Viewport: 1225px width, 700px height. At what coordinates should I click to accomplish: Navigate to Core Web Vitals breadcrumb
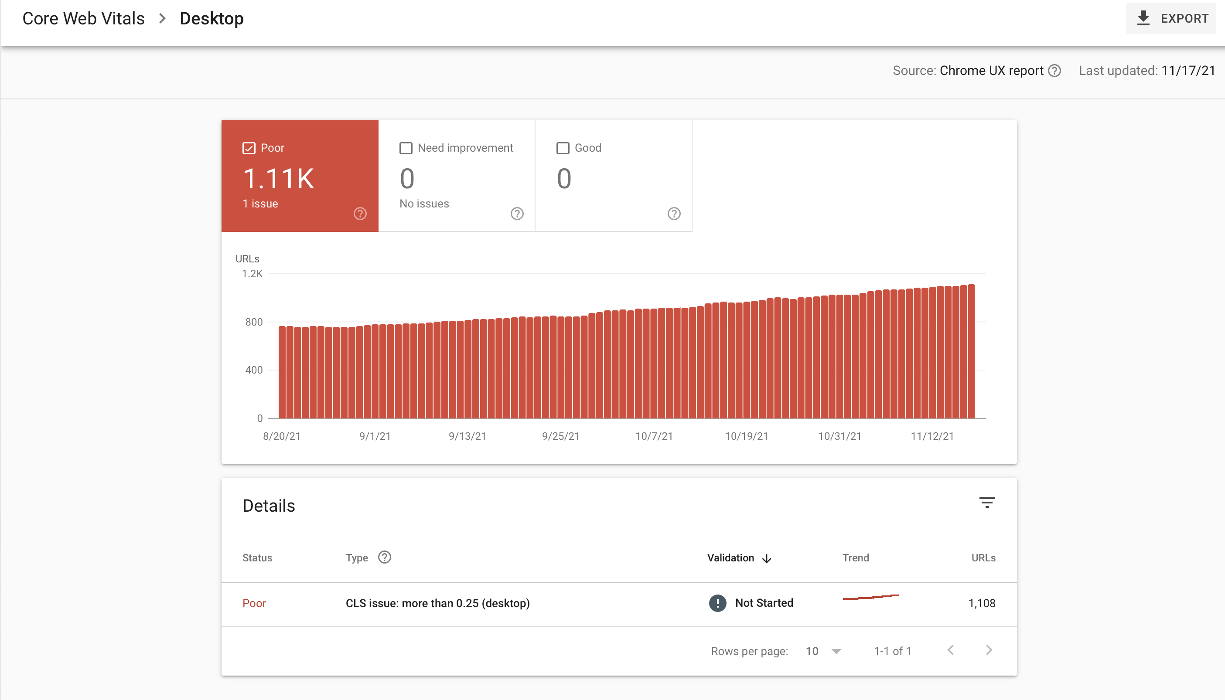pos(83,19)
